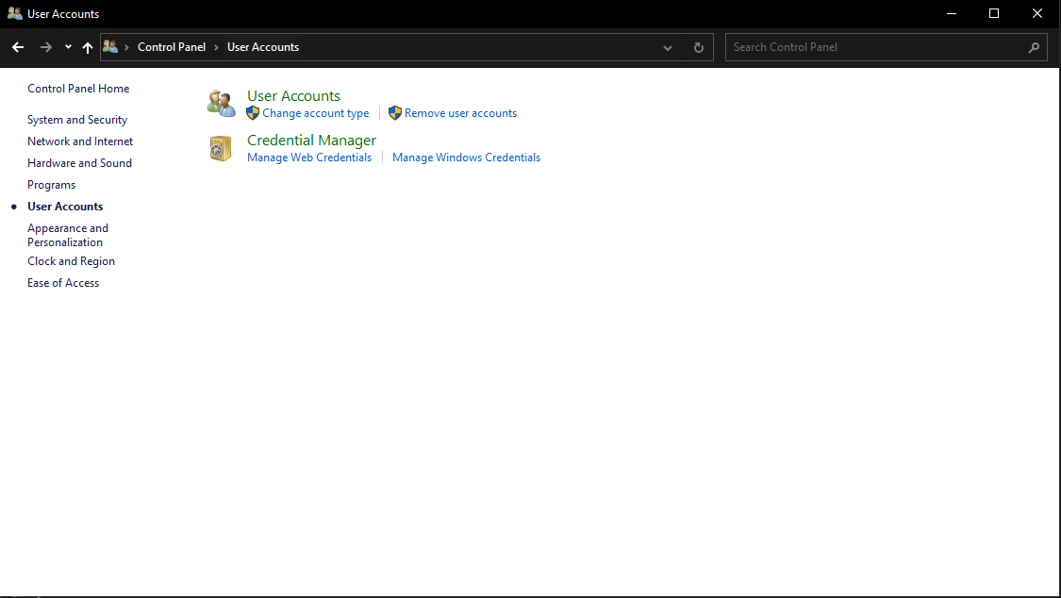Open Programs category
The image size is (1061, 598).
tap(52, 185)
